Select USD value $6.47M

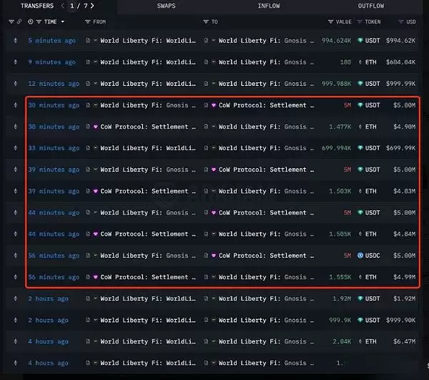click(405, 341)
